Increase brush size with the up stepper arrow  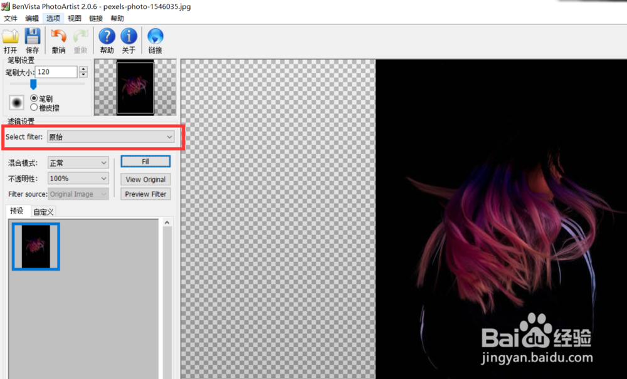(83, 69)
